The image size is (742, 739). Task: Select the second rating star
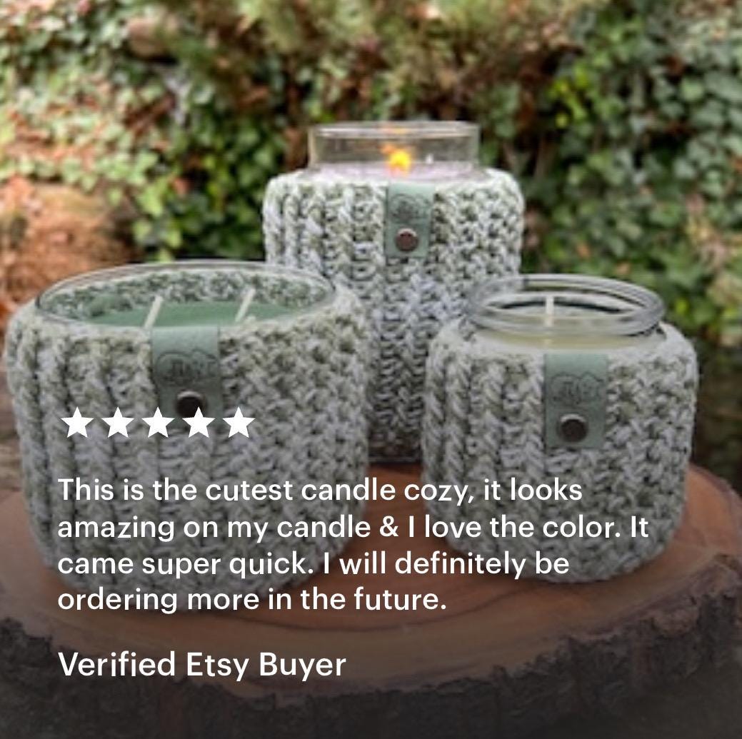coord(117,423)
